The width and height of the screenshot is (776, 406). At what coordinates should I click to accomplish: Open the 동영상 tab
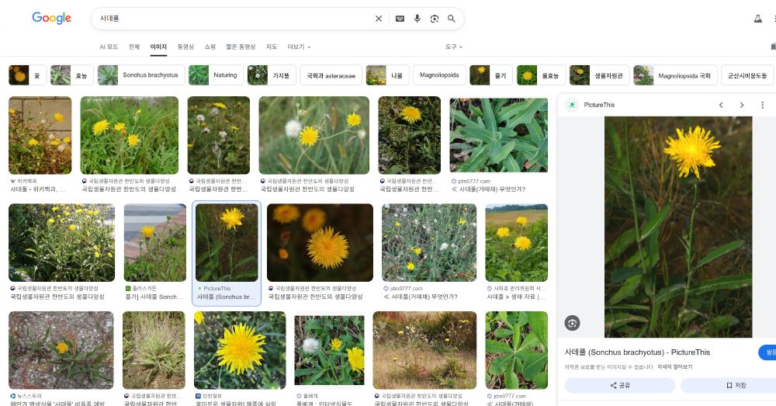[185, 47]
